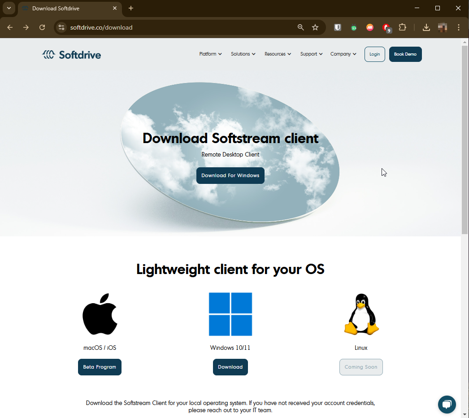The width and height of the screenshot is (469, 418).
Task: Expand the Platform menu
Action: click(x=210, y=54)
